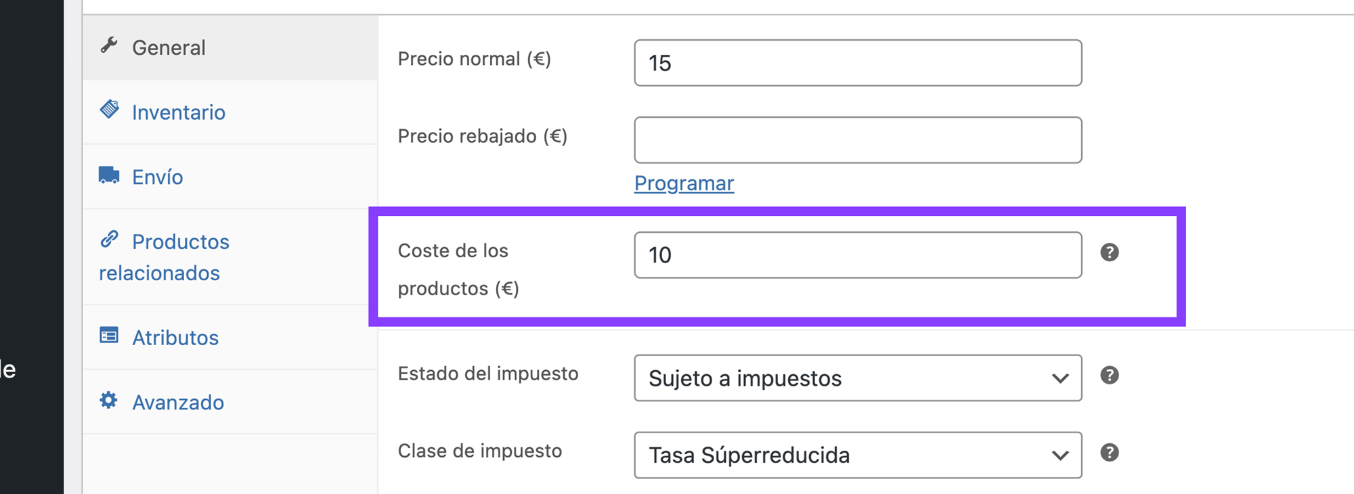Open the Estado del impuesto dropdown
The image size is (1354, 494).
tap(857, 378)
